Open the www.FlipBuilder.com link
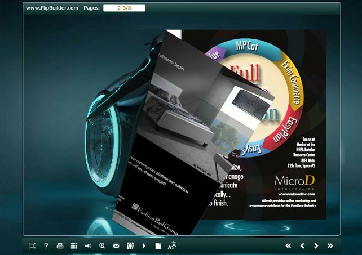The image size is (362, 255). click(52, 8)
